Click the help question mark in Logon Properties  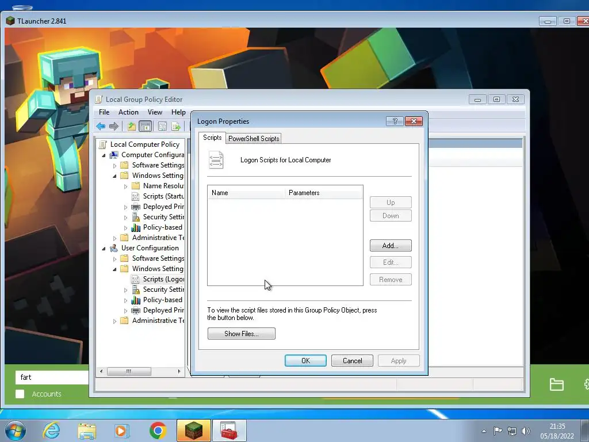pyautogui.click(x=395, y=121)
